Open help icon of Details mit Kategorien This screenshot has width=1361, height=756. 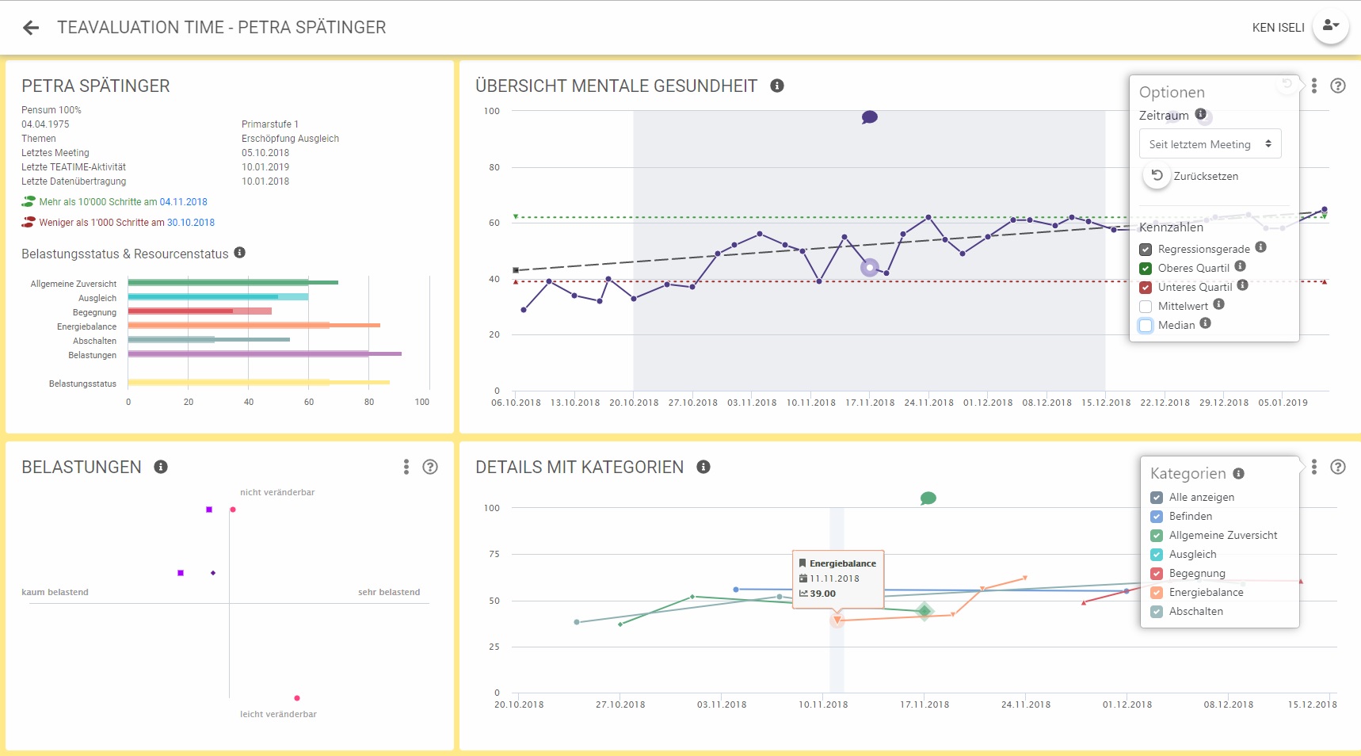point(1338,467)
